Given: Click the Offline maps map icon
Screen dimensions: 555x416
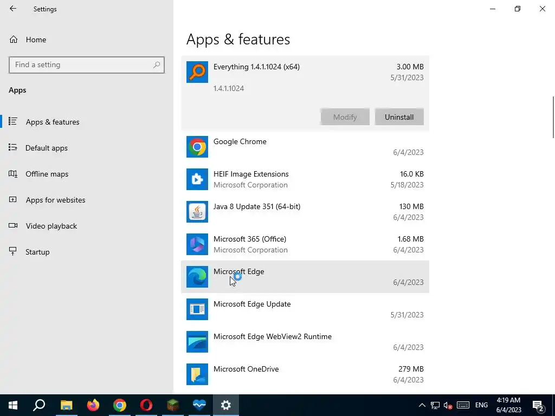Looking at the screenshot, I should [13, 174].
